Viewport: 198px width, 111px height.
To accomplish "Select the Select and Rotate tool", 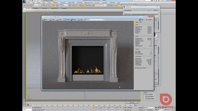I will 57,5.
